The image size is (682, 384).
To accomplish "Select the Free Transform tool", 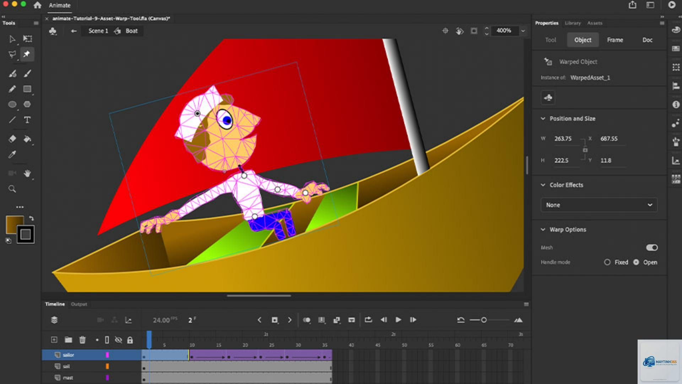I will pyautogui.click(x=27, y=39).
